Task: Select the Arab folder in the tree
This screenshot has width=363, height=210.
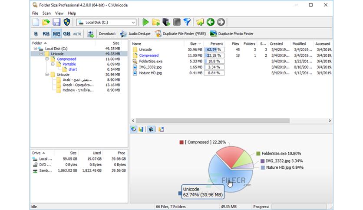Action: coord(77,80)
